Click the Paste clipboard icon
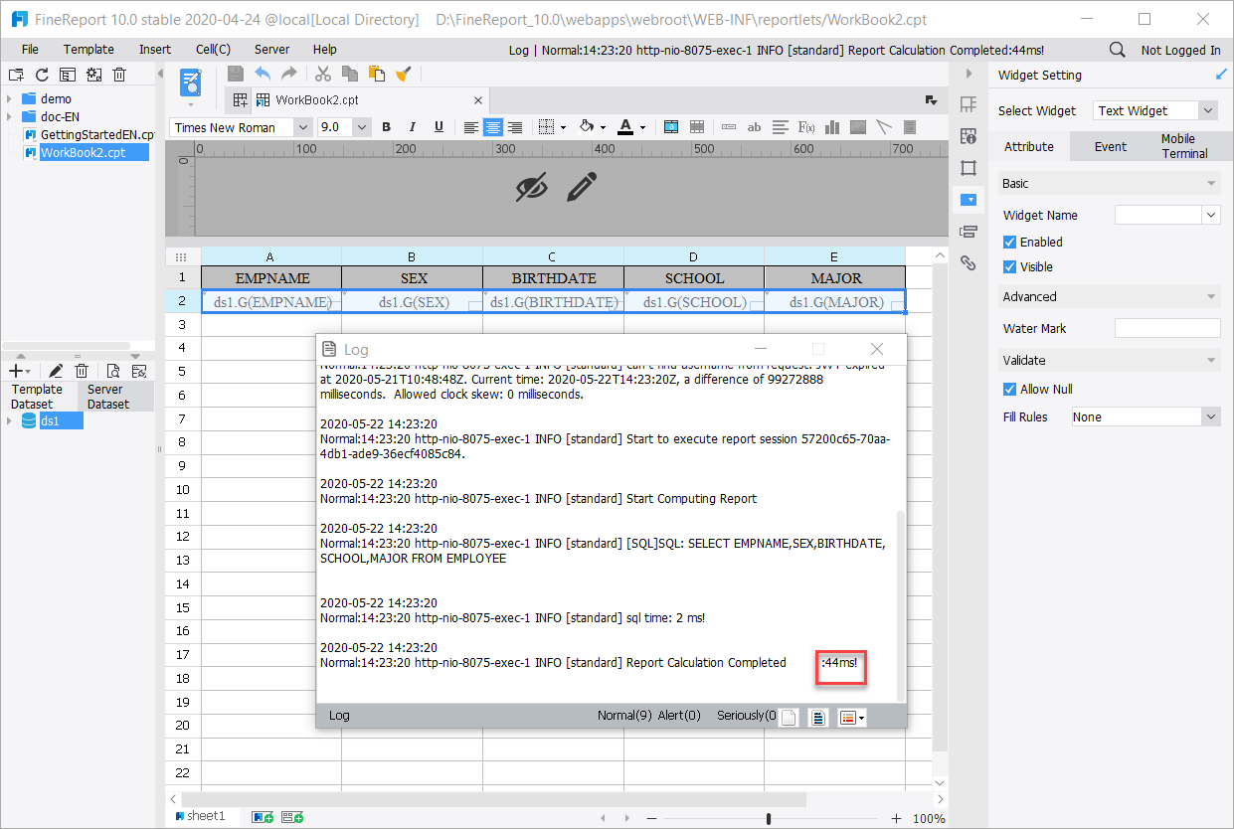Image resolution: width=1234 pixels, height=829 pixels. point(376,74)
